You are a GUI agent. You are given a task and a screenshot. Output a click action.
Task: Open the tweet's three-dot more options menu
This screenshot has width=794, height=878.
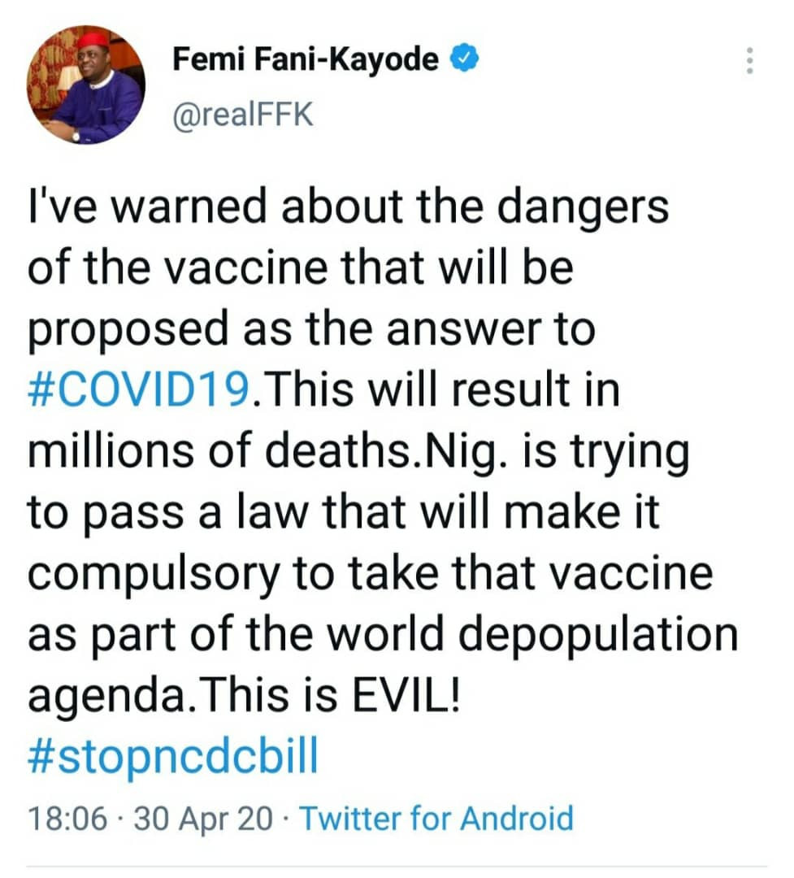[749, 61]
